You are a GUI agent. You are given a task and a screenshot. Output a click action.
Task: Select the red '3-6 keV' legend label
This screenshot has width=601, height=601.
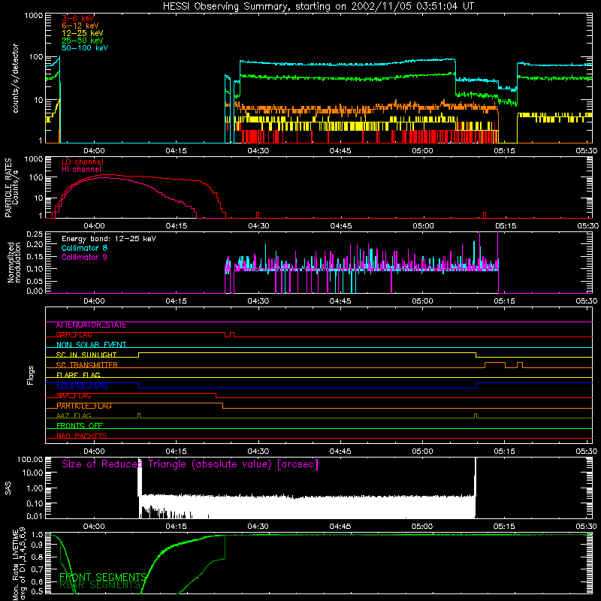click(77, 18)
